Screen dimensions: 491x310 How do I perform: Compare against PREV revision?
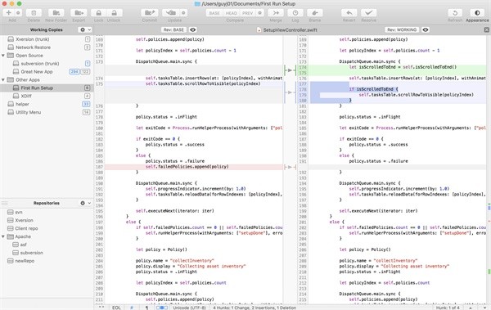[247, 13]
